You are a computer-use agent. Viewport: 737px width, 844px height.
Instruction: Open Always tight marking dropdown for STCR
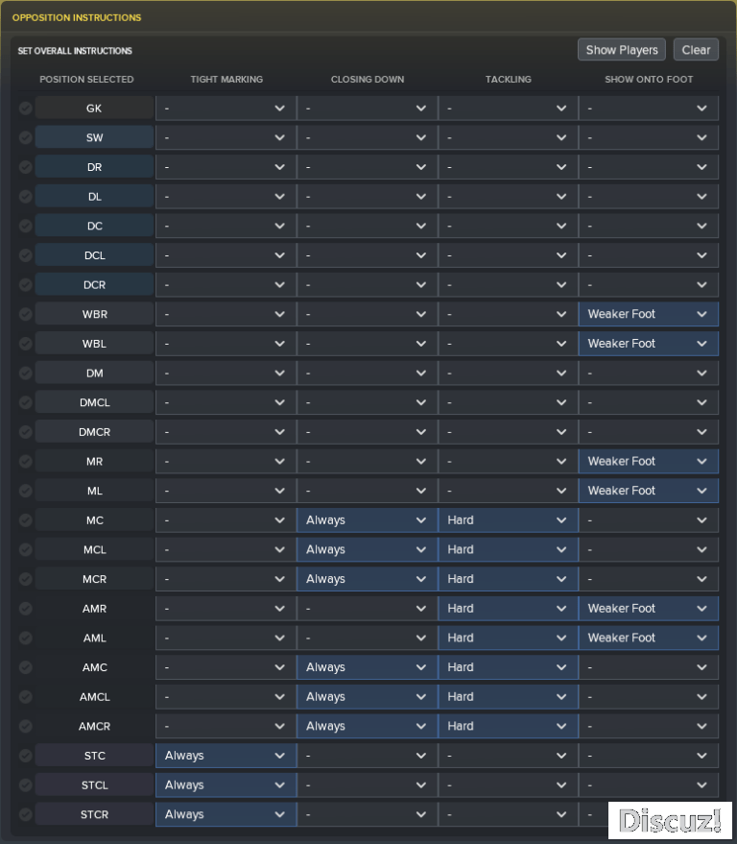point(226,814)
